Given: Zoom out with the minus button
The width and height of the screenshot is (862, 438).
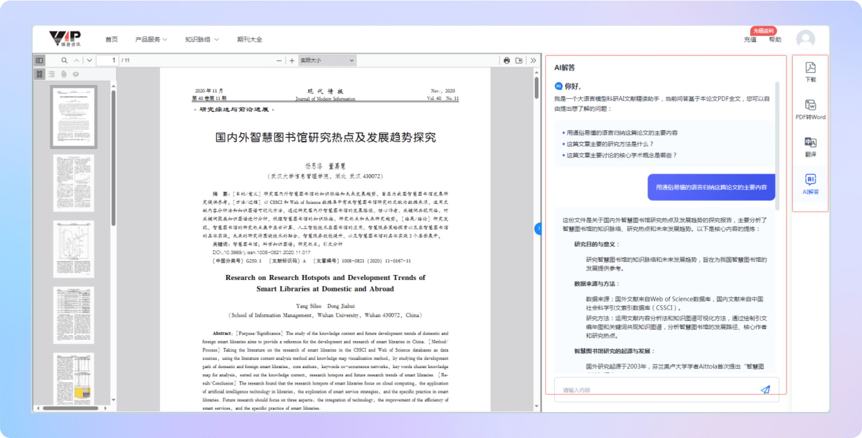Looking at the screenshot, I should pos(279,61).
